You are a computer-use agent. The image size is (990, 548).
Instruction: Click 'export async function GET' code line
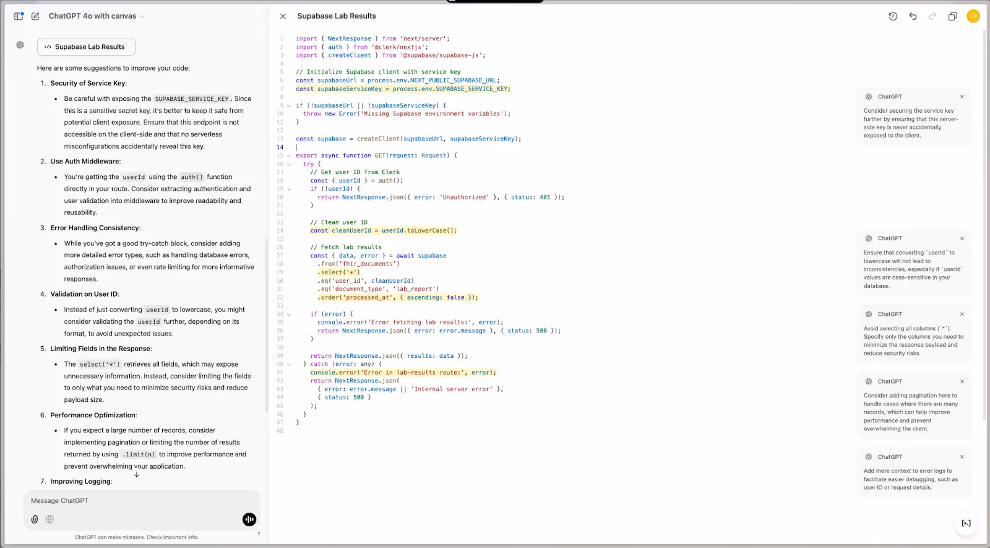point(376,156)
